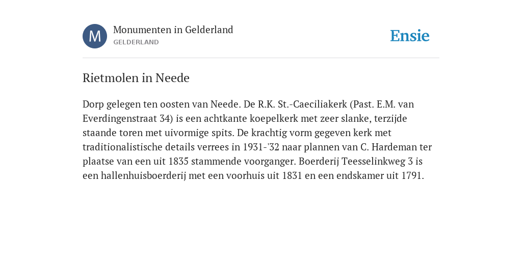Click the horizontal divider below the header
The height and width of the screenshot is (261, 522).
coord(261,58)
